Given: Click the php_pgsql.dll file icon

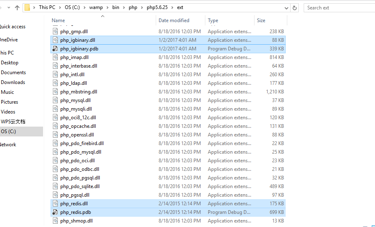Looking at the screenshot, I should (x=55, y=195).
